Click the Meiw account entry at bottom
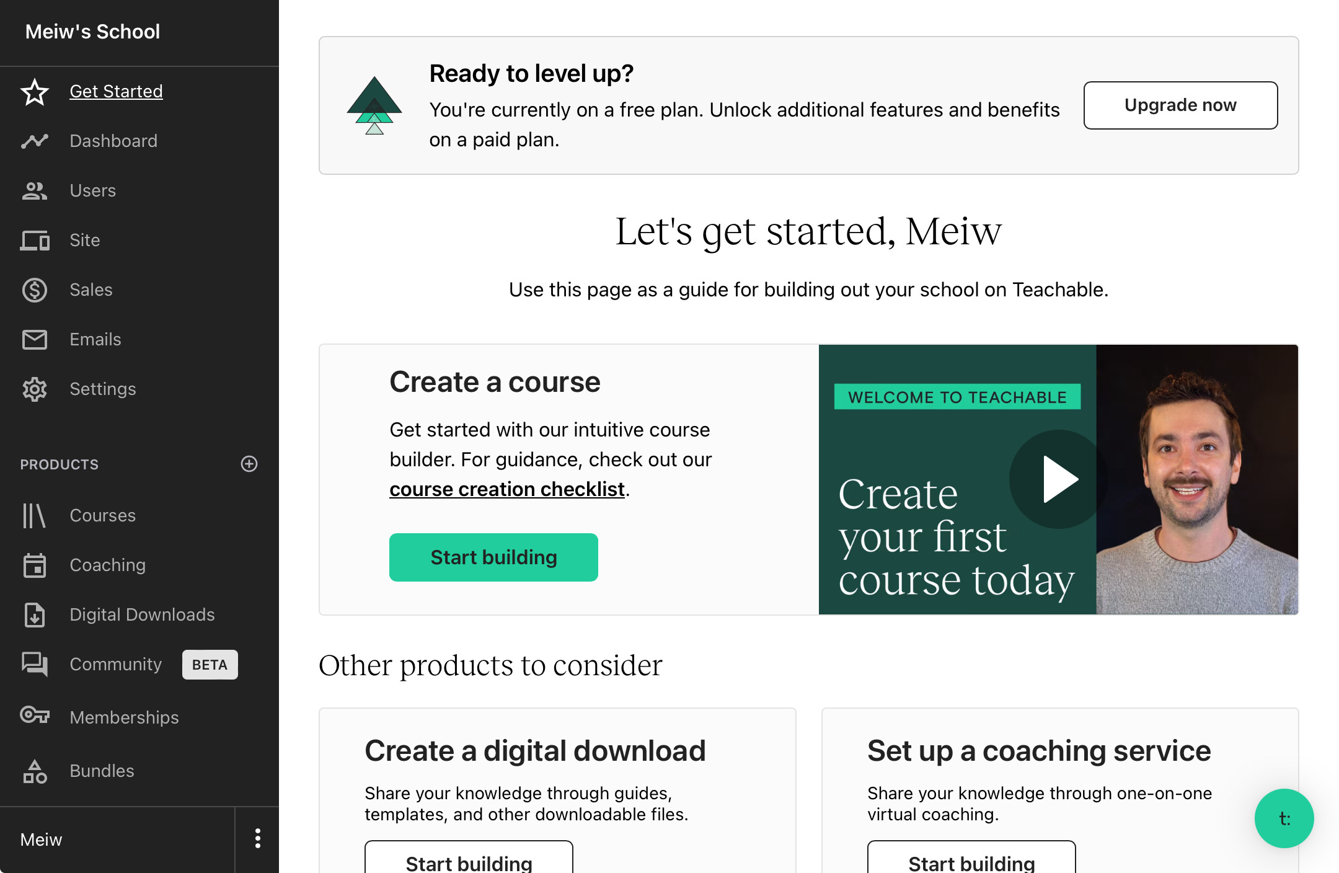The height and width of the screenshot is (873, 1339). click(x=41, y=839)
